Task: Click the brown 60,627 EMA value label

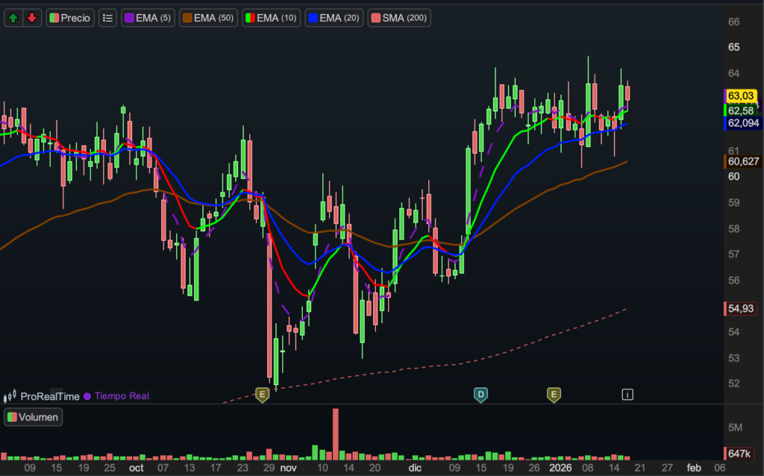Action: click(x=743, y=161)
